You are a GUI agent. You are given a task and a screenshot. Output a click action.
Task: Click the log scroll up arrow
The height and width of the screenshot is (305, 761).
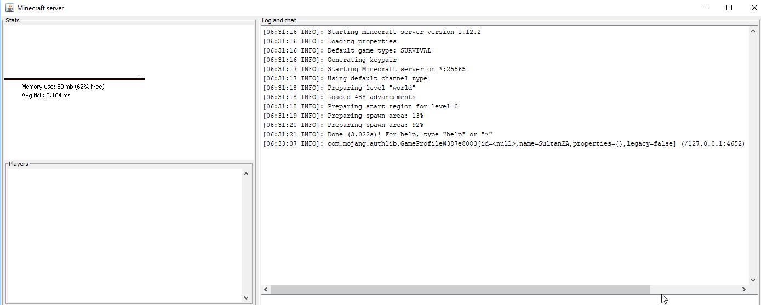tap(753, 32)
